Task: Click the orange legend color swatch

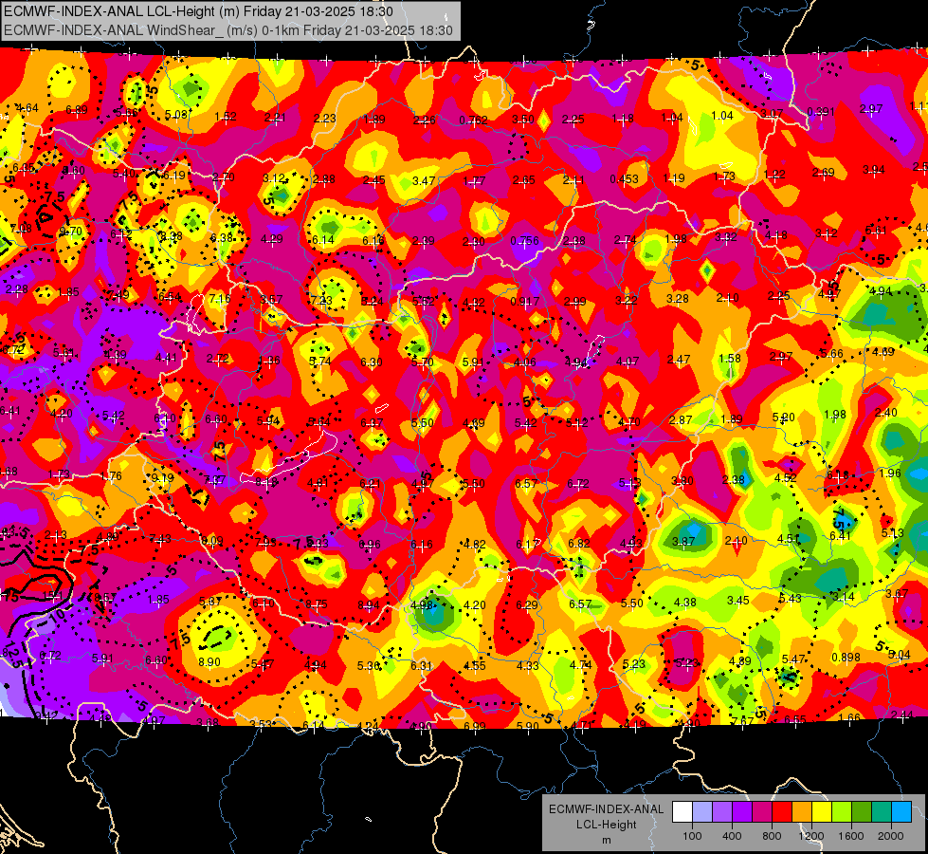Action: (802, 812)
